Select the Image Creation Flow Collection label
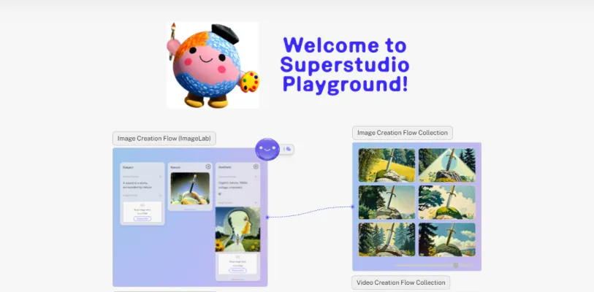 coord(403,133)
